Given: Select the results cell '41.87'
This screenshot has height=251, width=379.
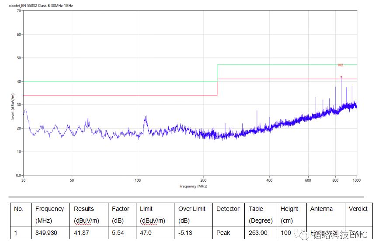Looking at the screenshot, I should pyautogui.click(x=89, y=233).
